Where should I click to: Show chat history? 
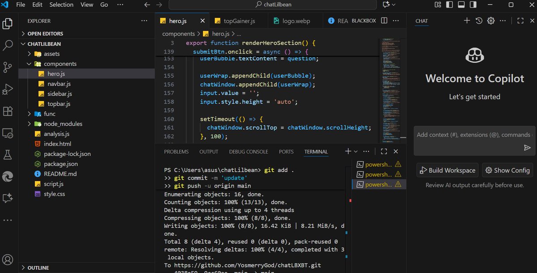[479, 21]
